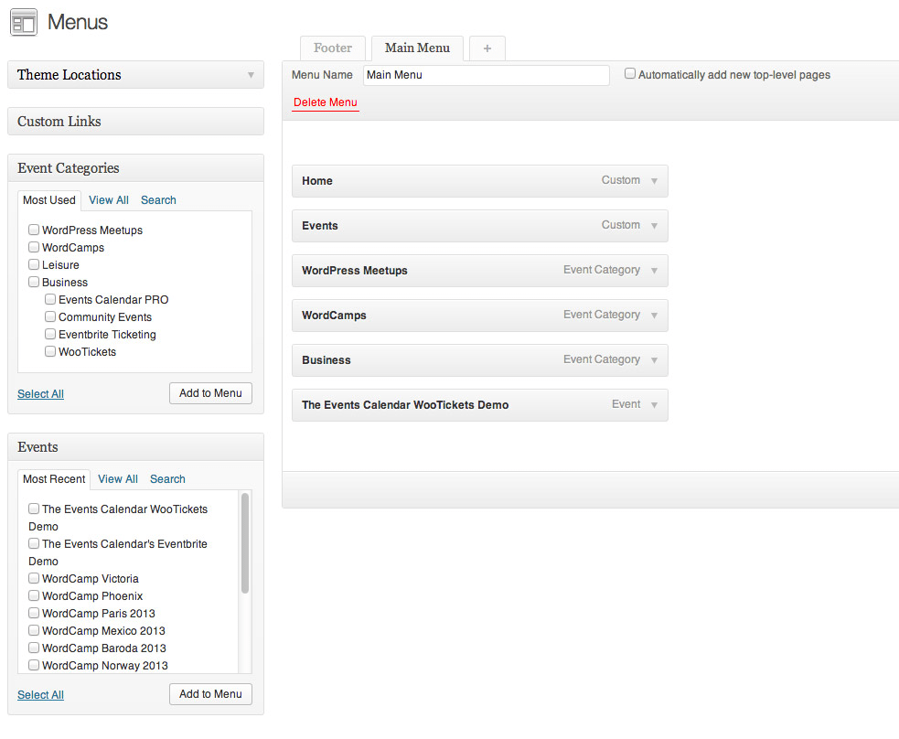Tick WordCamp Norway 2013 event

[34, 665]
